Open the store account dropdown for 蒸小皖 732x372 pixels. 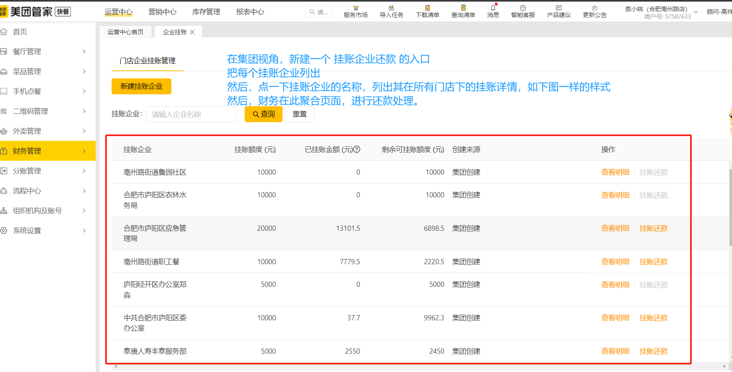point(696,12)
